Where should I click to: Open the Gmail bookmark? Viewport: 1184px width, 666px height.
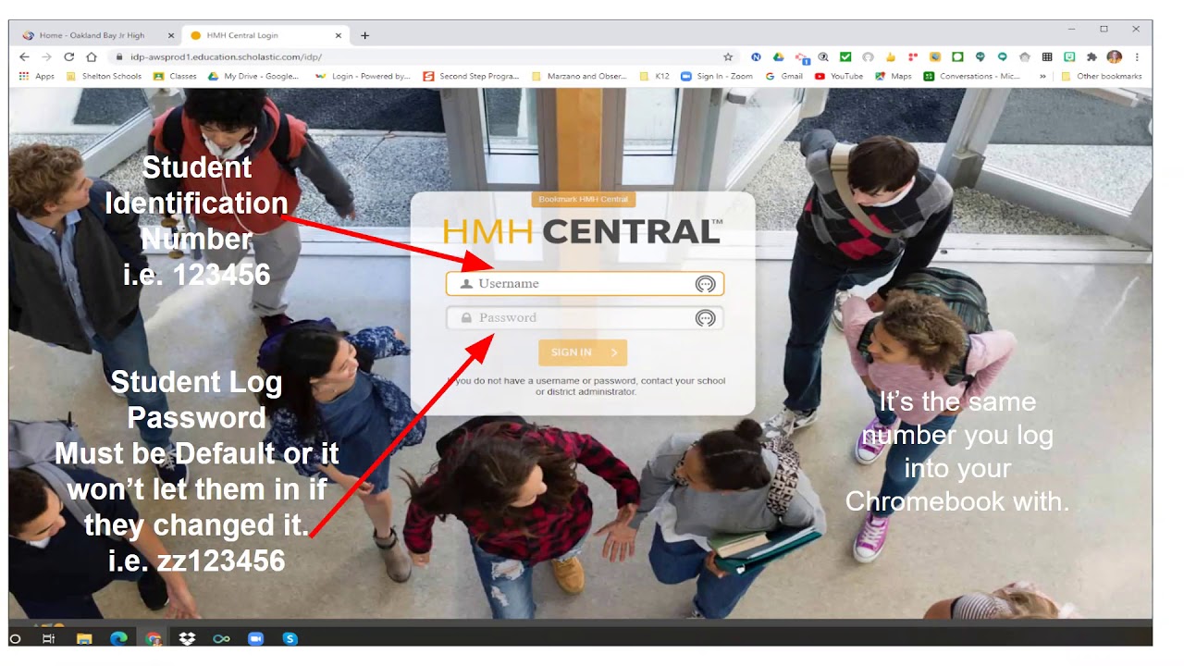784,76
